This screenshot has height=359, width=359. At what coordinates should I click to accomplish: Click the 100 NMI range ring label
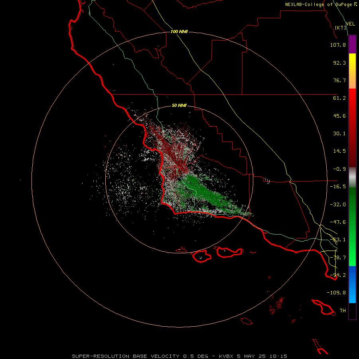(179, 32)
